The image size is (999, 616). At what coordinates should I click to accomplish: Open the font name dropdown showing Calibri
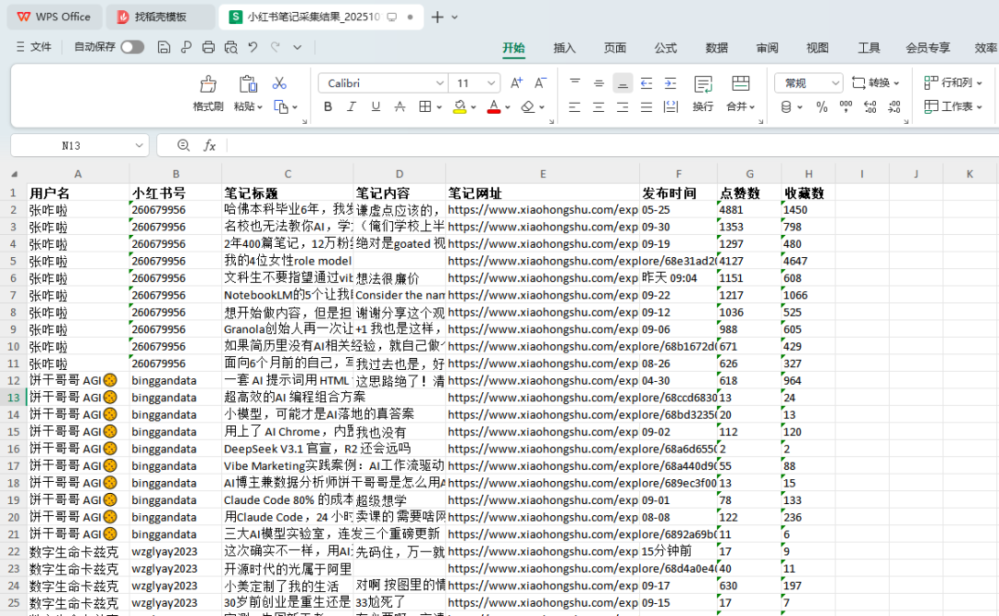coord(440,83)
